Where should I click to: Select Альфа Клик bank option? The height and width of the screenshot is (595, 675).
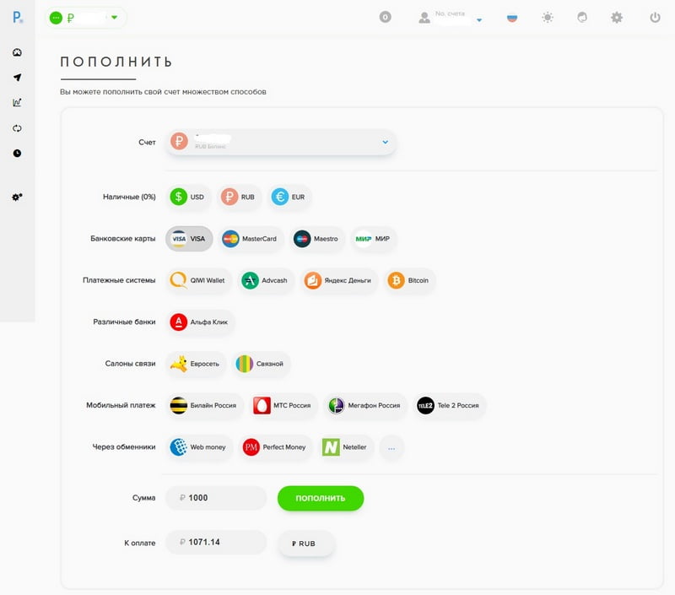tap(200, 322)
